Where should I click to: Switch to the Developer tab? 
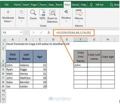click(75, 5)
